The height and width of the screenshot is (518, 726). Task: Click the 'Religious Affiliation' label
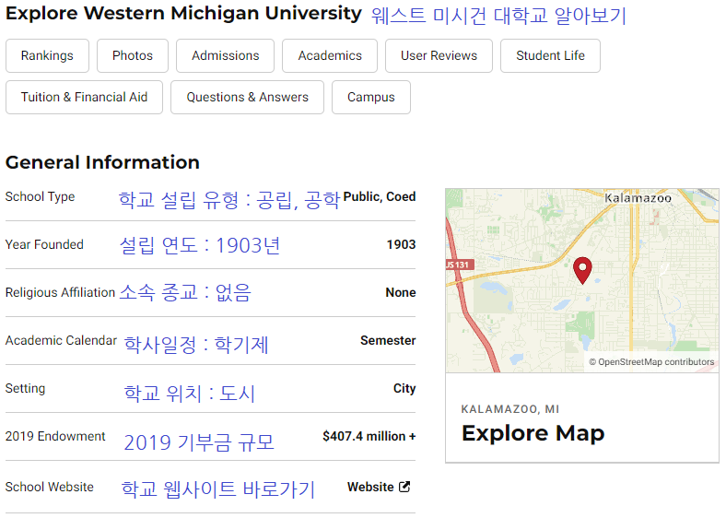60,292
